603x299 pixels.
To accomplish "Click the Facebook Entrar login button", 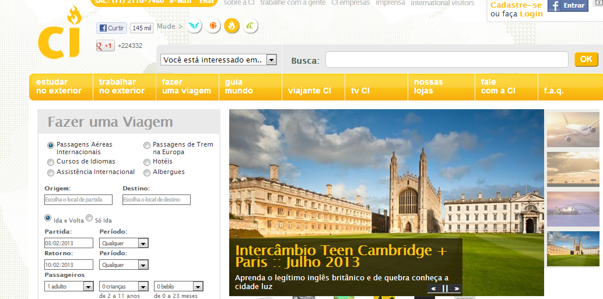I will tap(568, 5).
